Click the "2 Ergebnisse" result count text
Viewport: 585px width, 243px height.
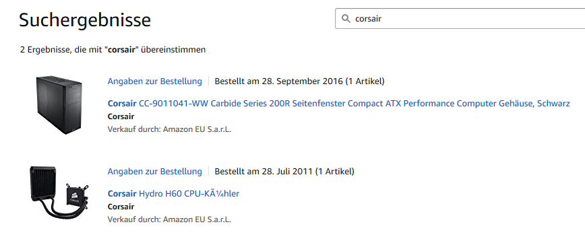44,50
